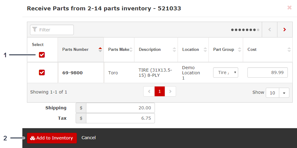
Task: Click the Cancel link
Action: 88,138
